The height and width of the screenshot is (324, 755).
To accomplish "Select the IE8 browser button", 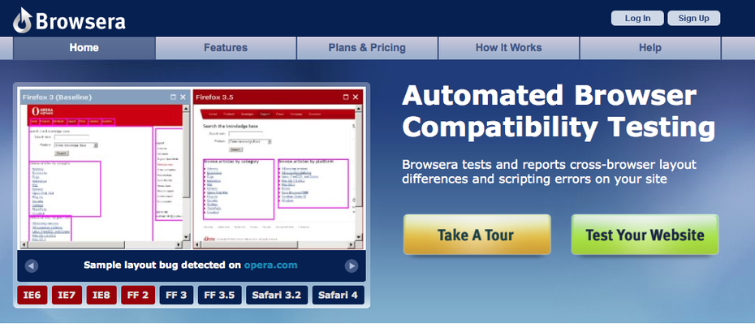I will point(101,295).
